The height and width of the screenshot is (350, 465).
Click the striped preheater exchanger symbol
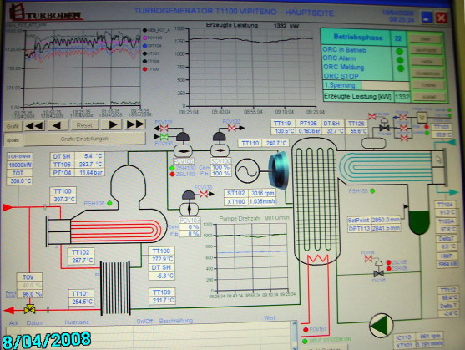(115, 287)
